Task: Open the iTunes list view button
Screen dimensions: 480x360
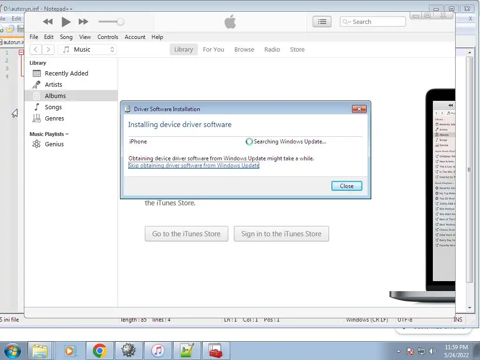Action: [x=322, y=22]
